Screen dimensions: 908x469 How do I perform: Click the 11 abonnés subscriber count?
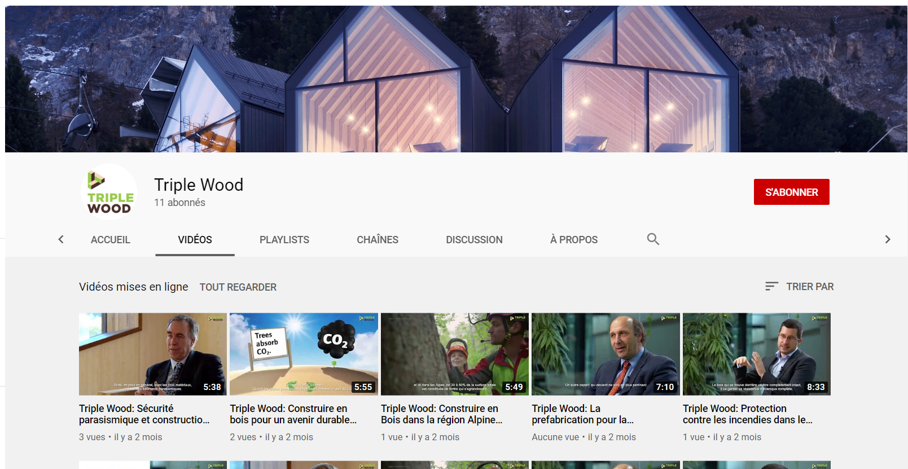179,203
